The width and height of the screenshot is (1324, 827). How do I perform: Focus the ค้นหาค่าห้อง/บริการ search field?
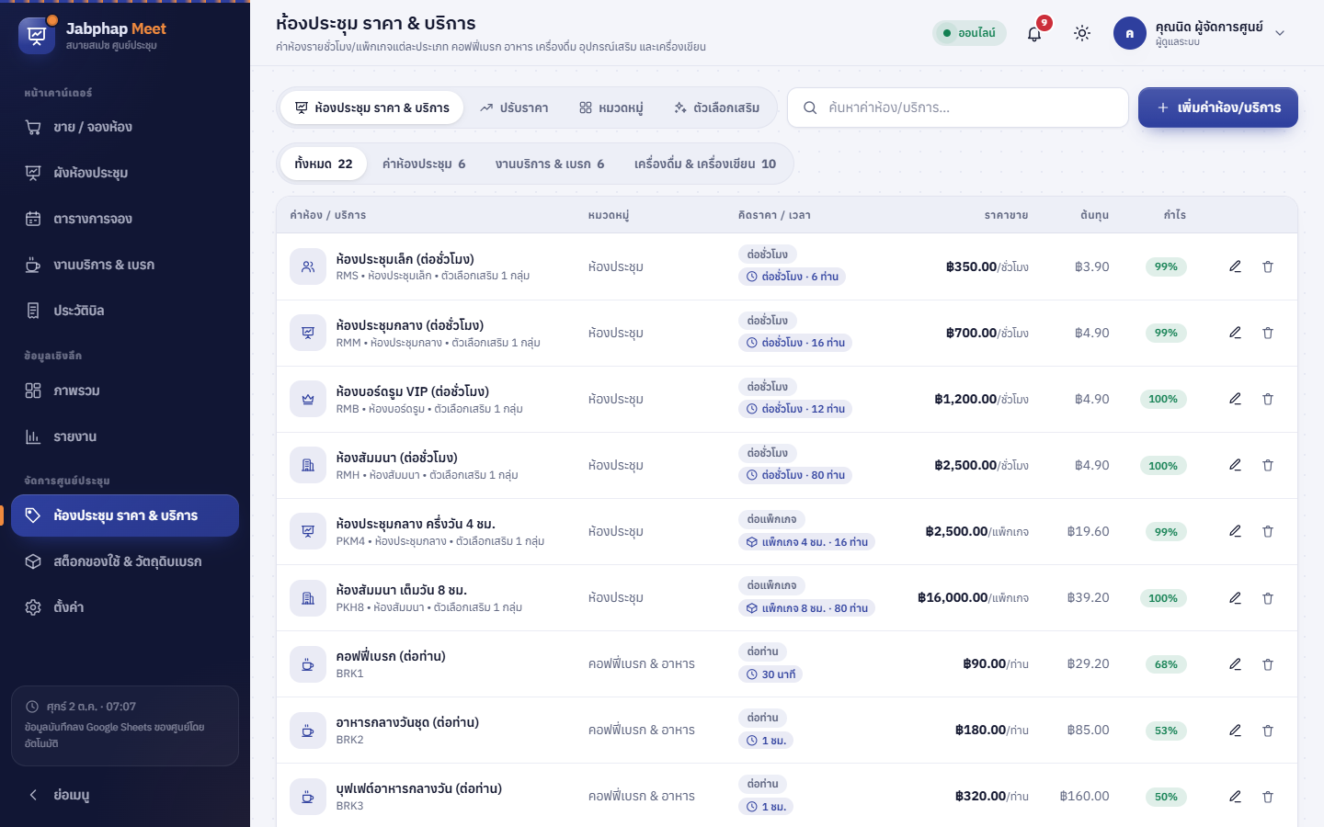[x=958, y=108]
